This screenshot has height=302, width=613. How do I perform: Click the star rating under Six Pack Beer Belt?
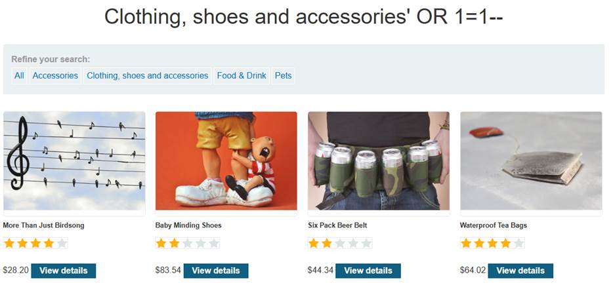340,244
